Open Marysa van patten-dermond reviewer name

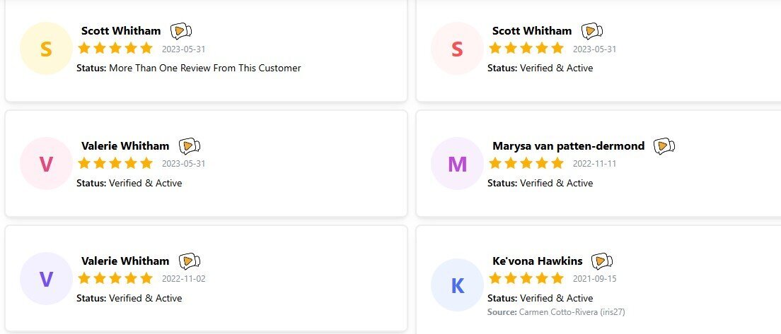[x=568, y=146]
